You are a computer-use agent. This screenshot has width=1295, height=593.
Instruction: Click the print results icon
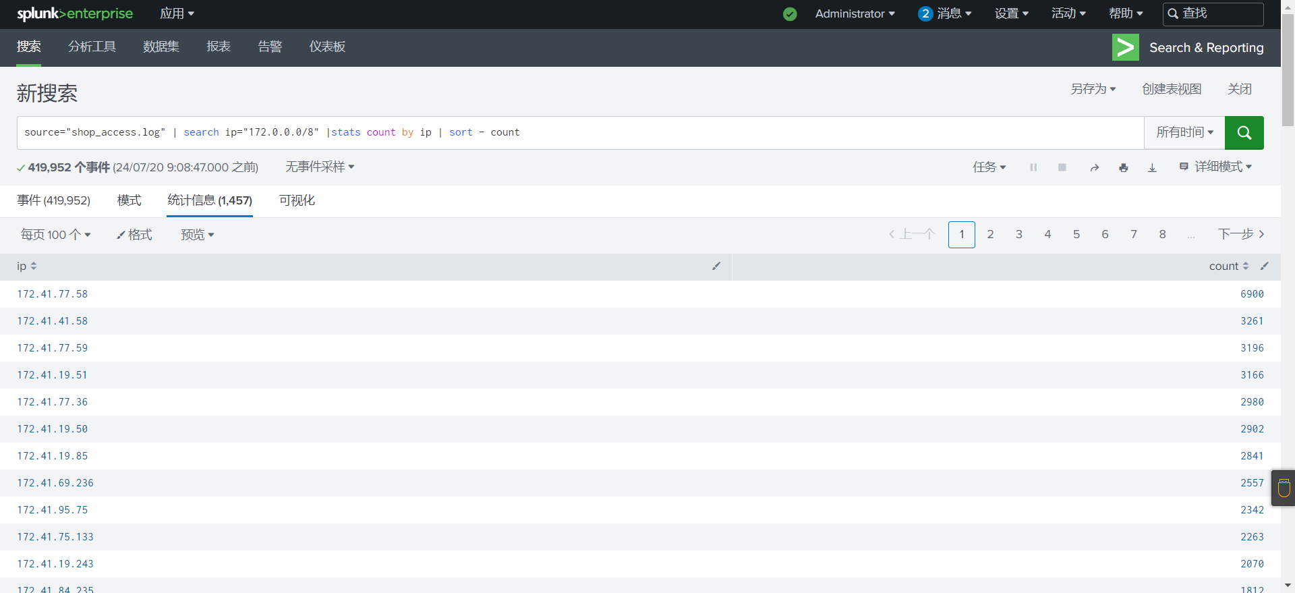coord(1123,167)
